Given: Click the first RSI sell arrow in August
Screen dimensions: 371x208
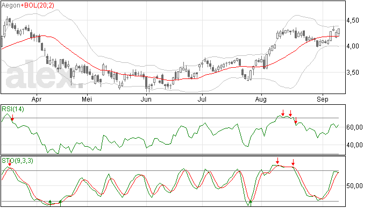Looking at the screenshot, I should [283, 113].
